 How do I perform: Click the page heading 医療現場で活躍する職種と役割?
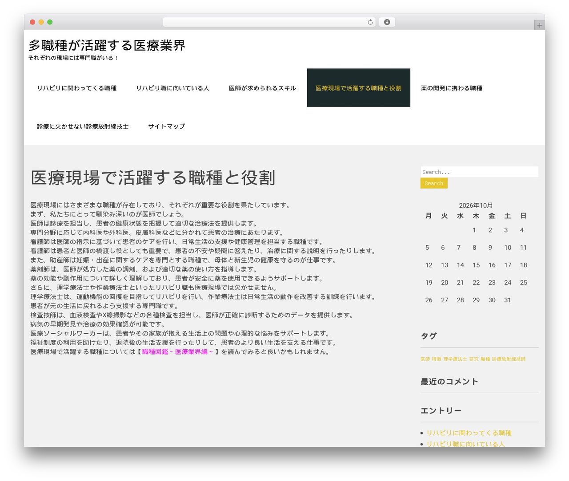click(153, 177)
